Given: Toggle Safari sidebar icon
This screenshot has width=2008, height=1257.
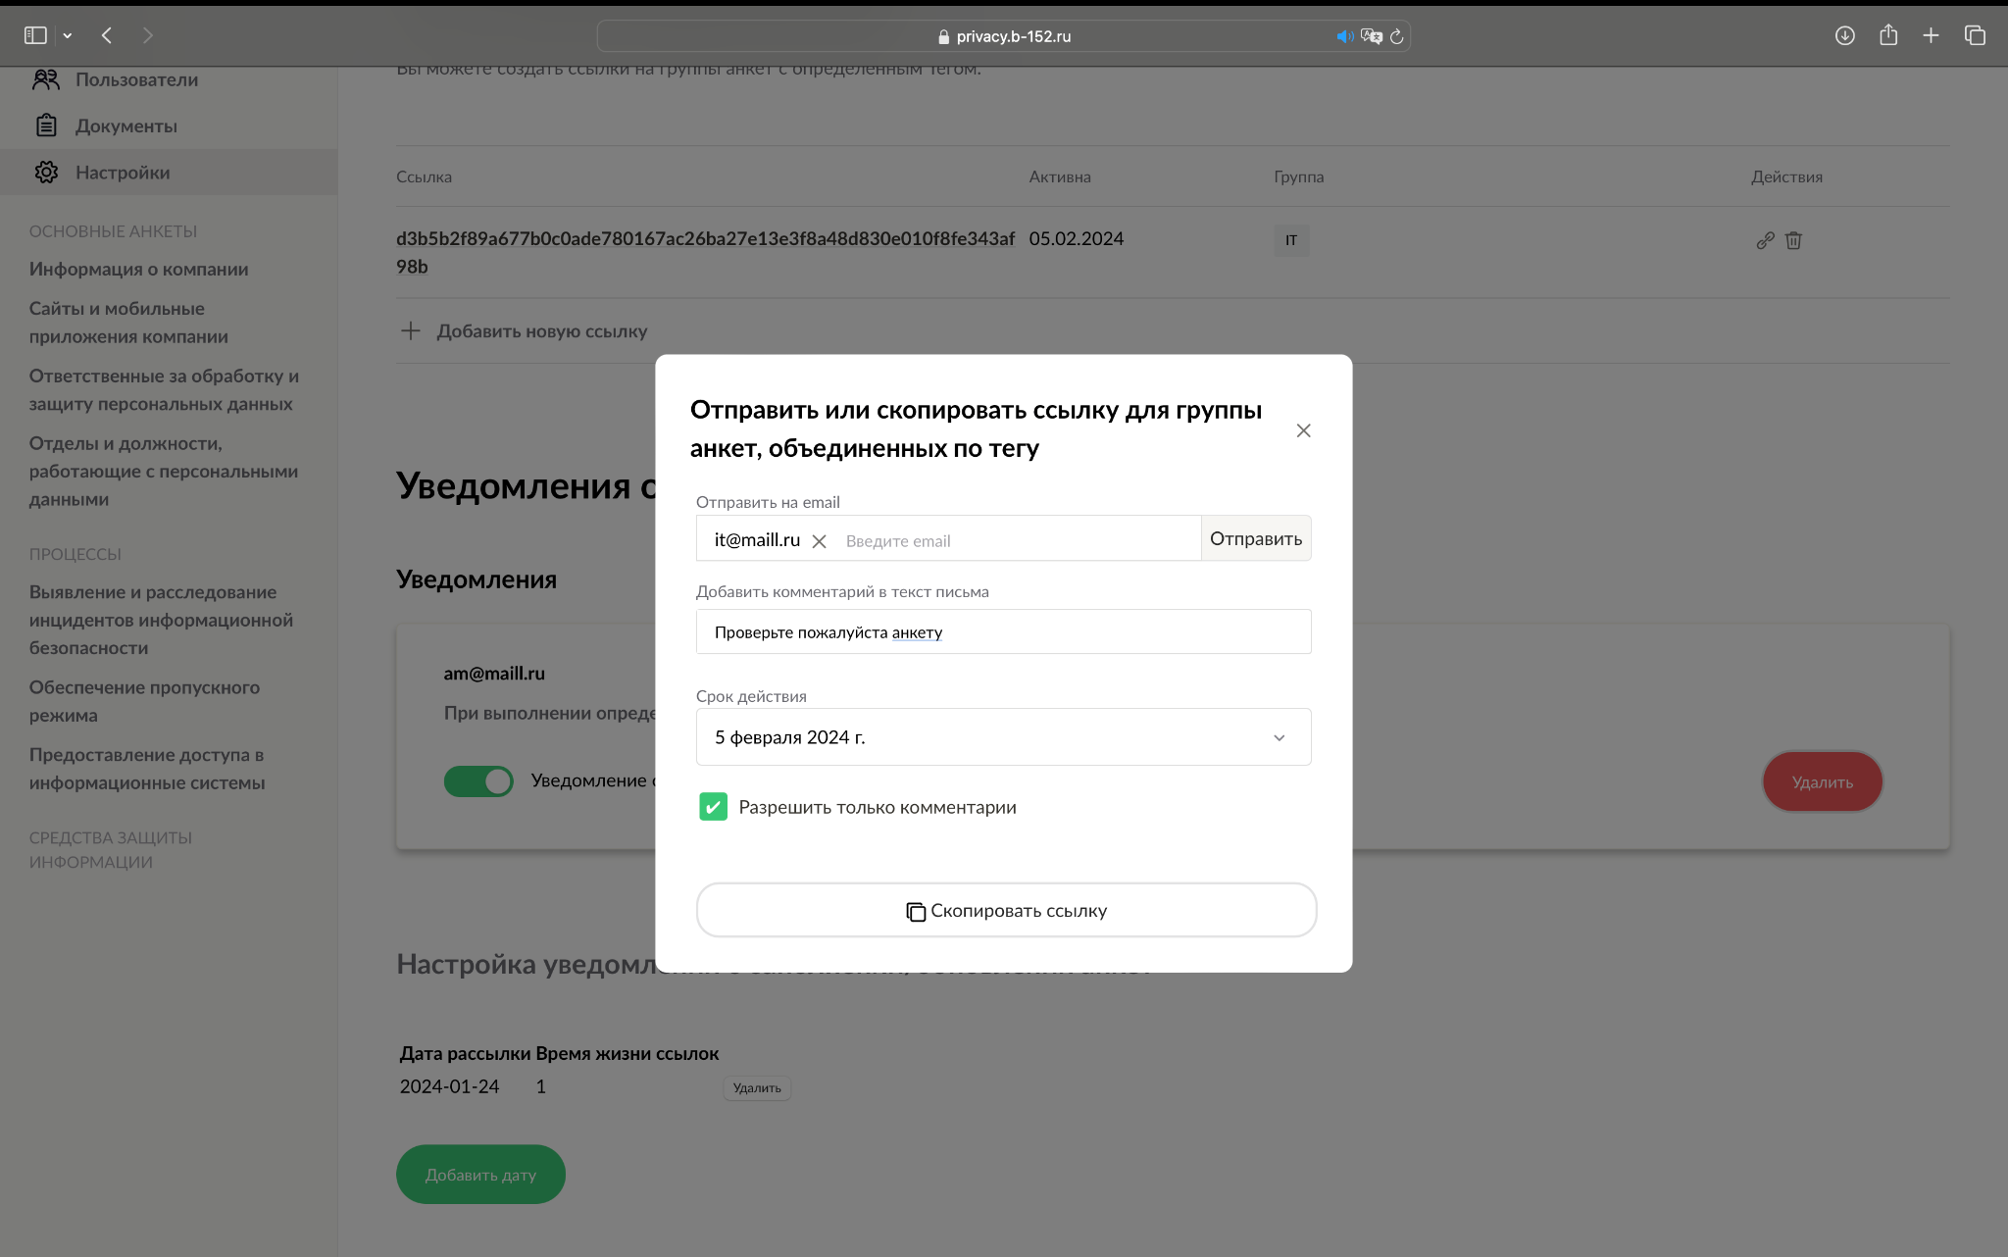Looking at the screenshot, I should coord(35,36).
